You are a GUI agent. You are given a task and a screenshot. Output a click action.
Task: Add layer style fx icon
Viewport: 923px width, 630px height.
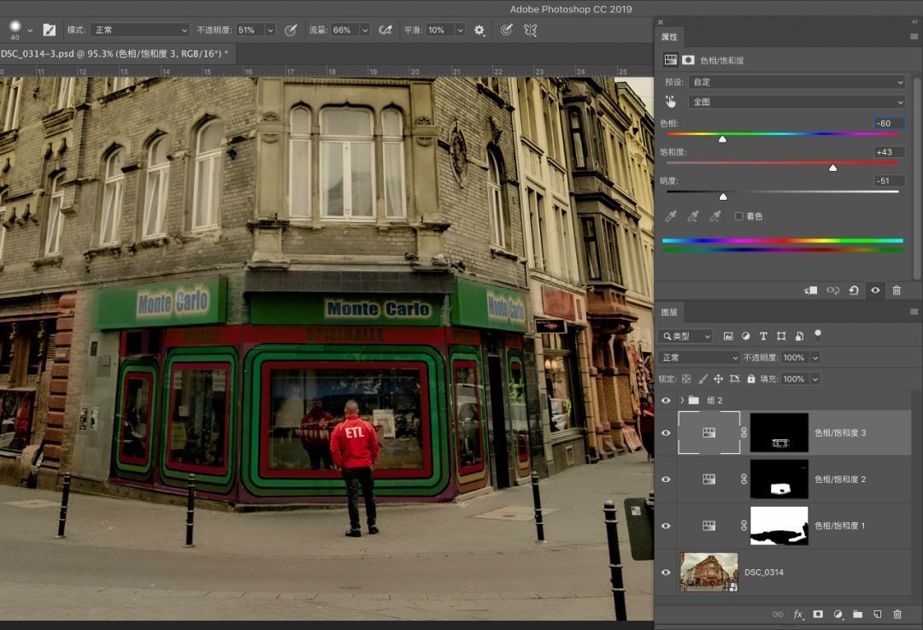coord(798,614)
